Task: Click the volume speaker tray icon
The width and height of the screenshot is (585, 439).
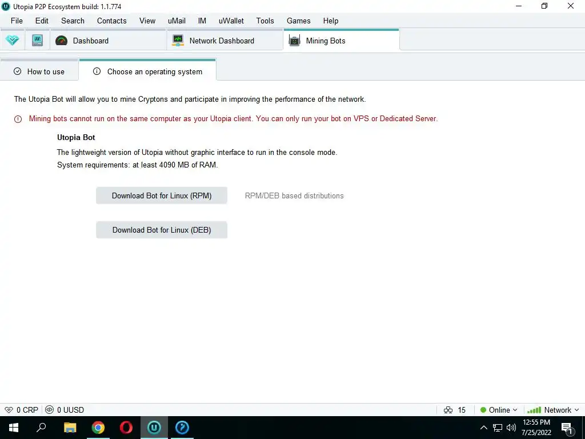Action: pyautogui.click(x=511, y=428)
